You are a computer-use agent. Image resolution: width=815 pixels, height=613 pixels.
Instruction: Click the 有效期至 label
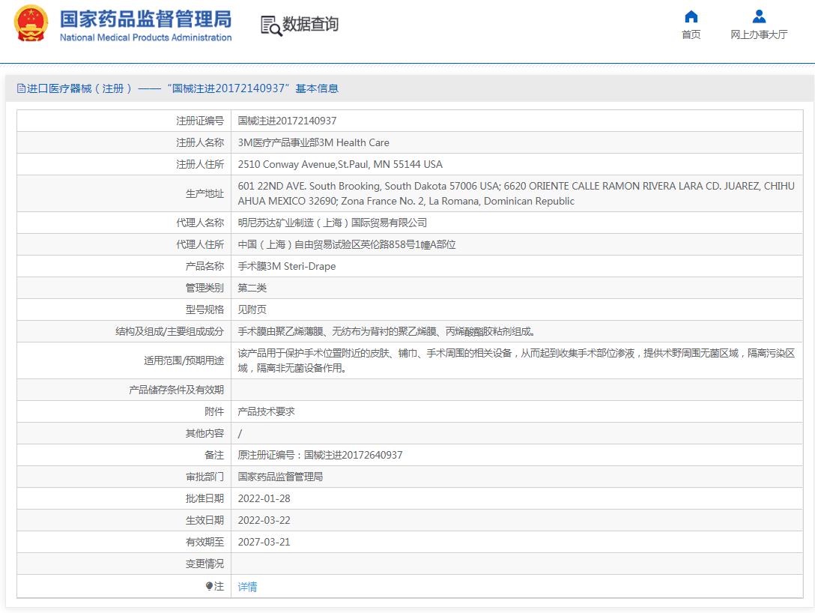tap(204, 543)
